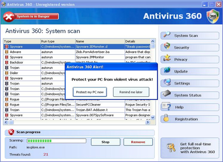Viewport: 223px width, 162px height.
Task: Click the Privacy star icon
Action: point(167,58)
